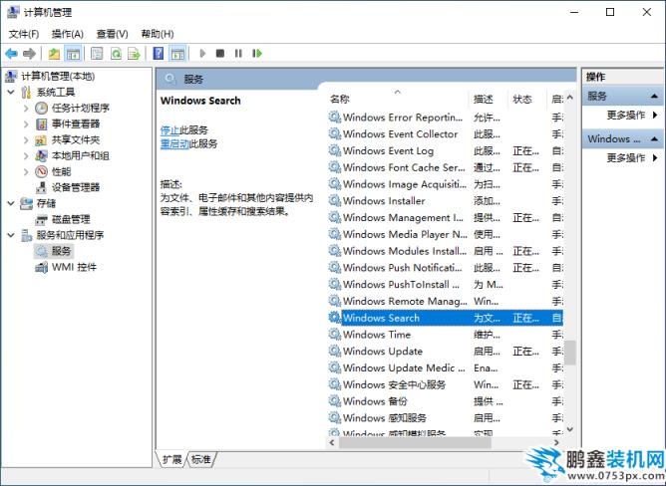Viewport: 666px width, 486px height.
Task: Open Properties toolbar icon
Action: click(97, 54)
